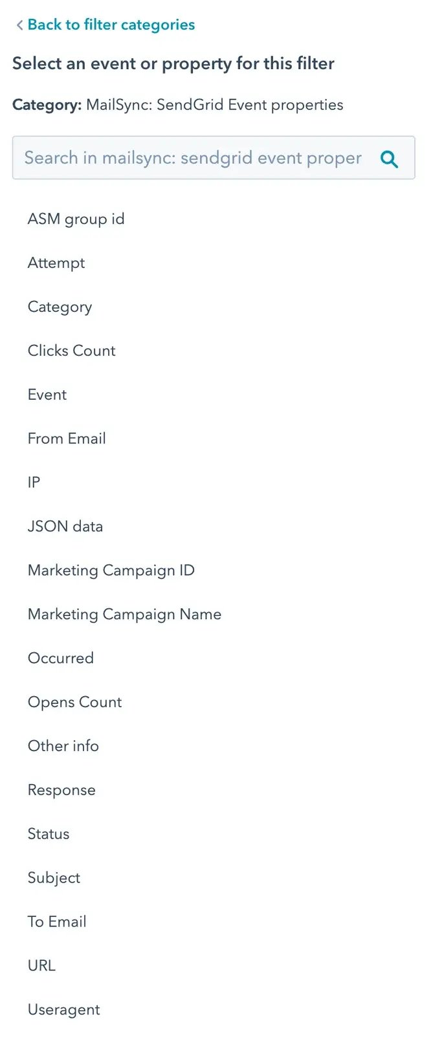433x1041 pixels.
Task: Pick the IP property
Action: coord(34,483)
